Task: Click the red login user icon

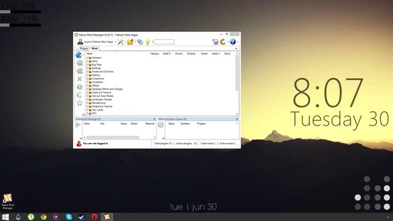Action: [79, 144]
